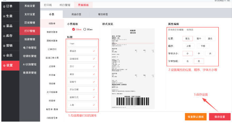Click the 保存设置 button
Image resolution: width=232 pixels, height=125 pixels.
click(220, 117)
